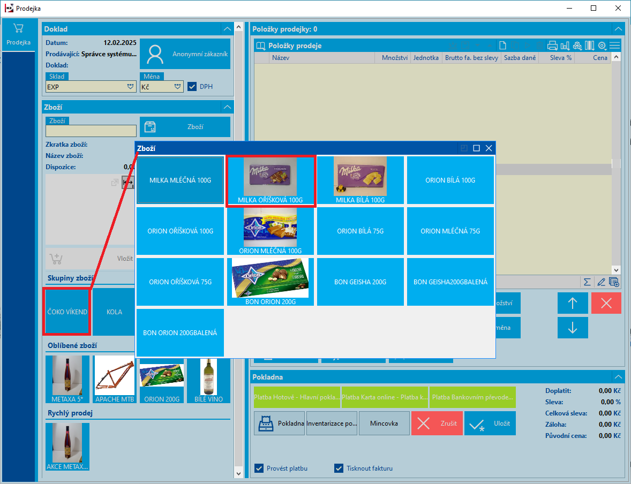Select ORION BÍLÁ 100G tile
Screen dimensions: 631x484
click(x=450, y=180)
